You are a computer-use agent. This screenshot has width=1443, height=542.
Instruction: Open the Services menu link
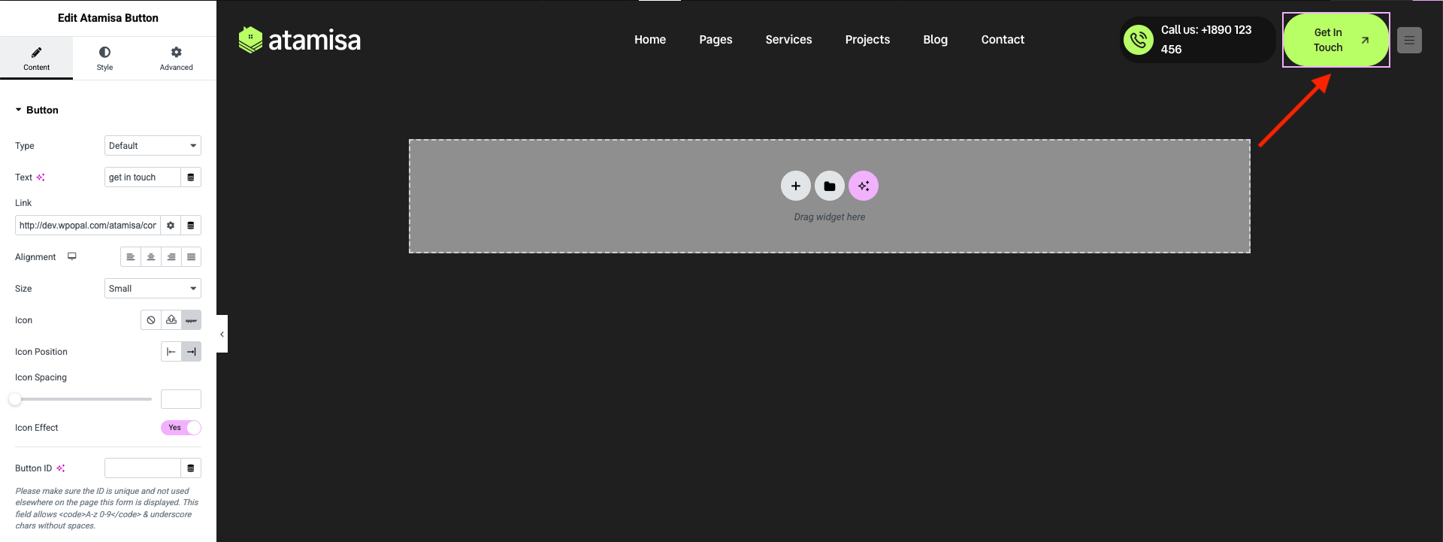click(788, 40)
